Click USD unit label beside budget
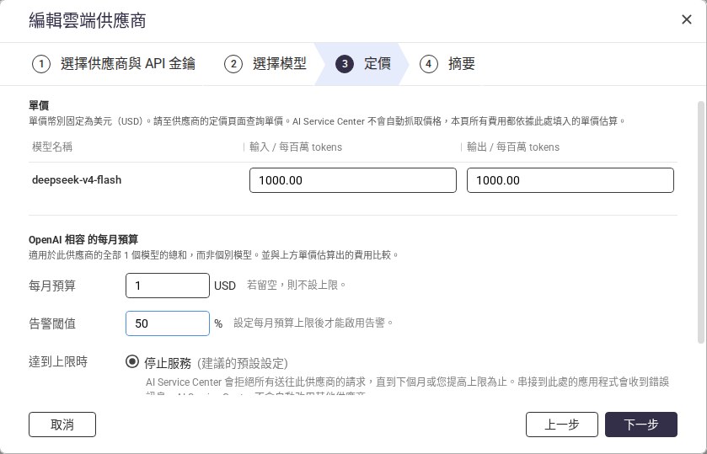Image resolution: width=707 pixels, height=454 pixels. point(225,286)
